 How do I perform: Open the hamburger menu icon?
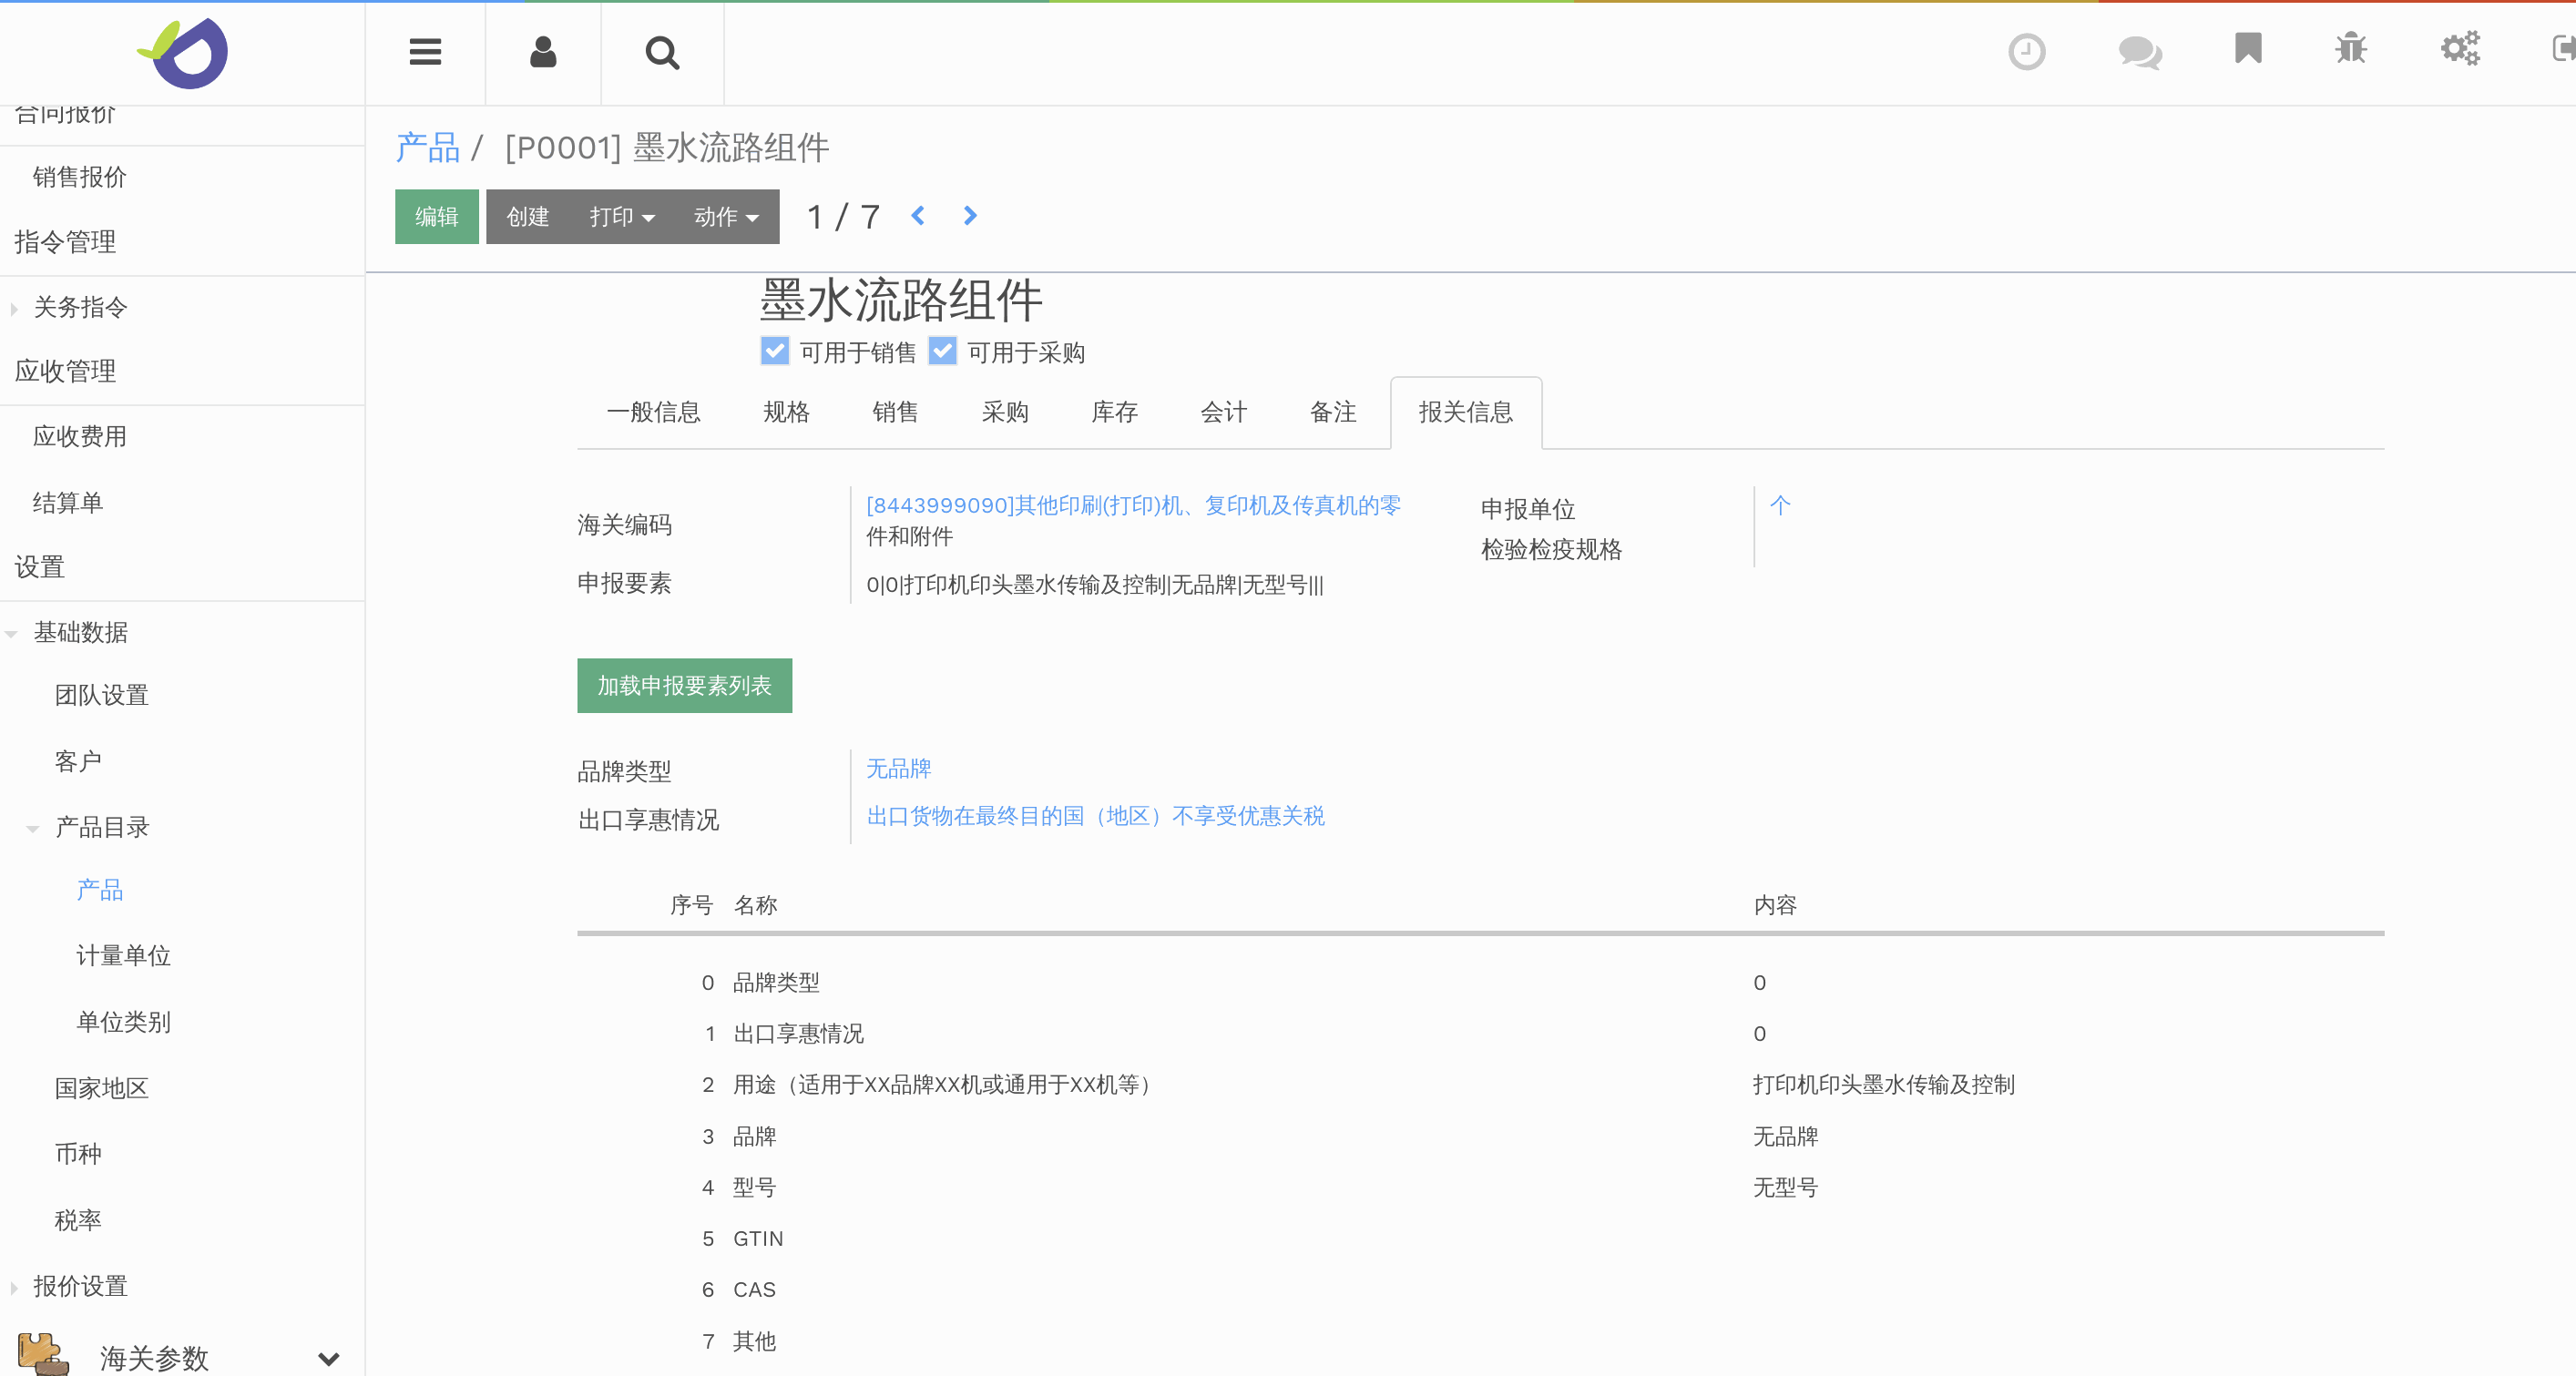(x=424, y=51)
